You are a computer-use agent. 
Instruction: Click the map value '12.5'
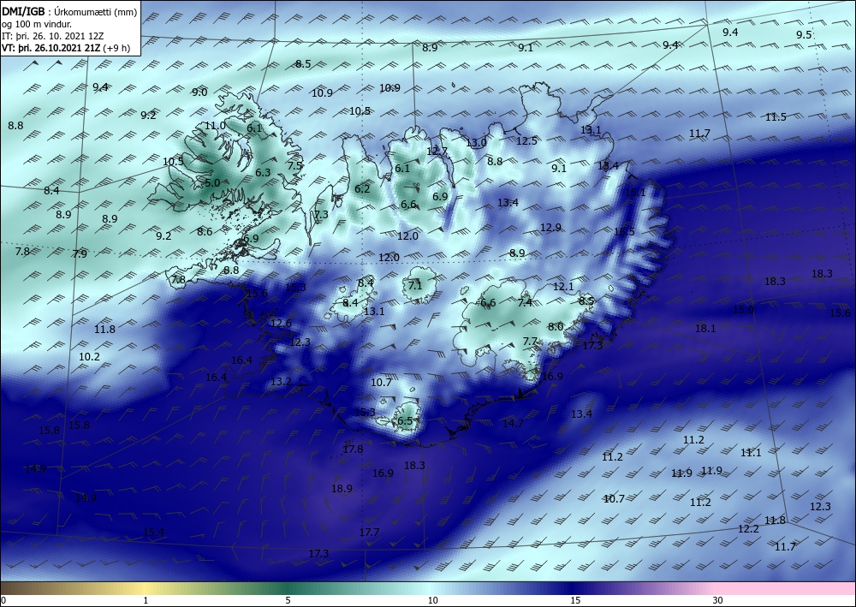tap(526, 140)
